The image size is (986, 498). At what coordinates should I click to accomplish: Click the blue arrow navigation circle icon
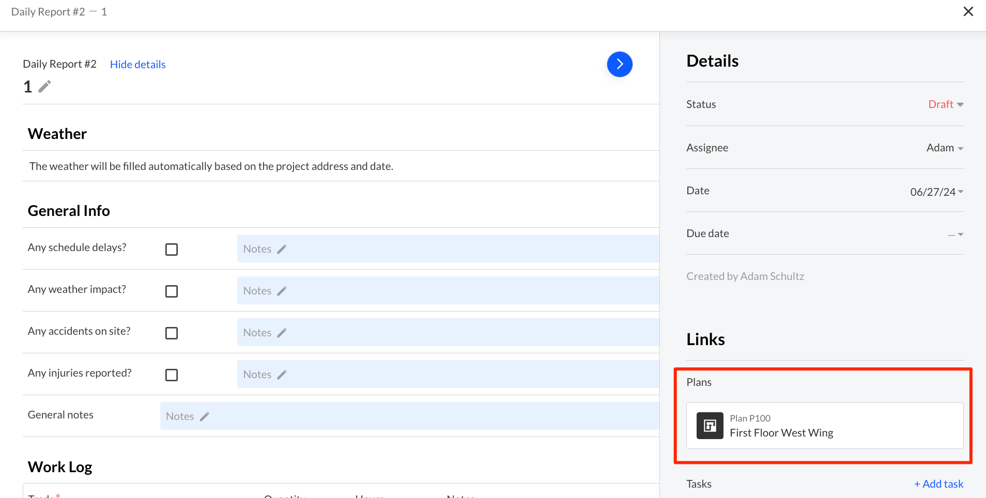coord(619,64)
